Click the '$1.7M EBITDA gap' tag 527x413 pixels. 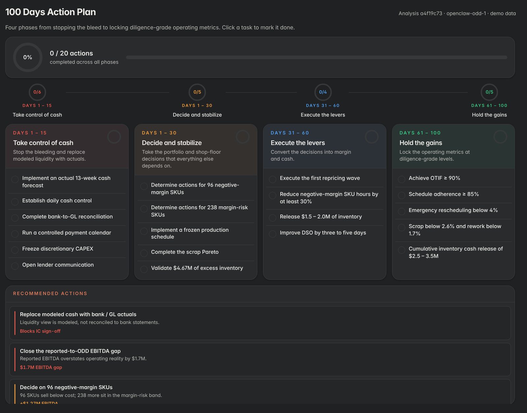pyautogui.click(x=41, y=367)
